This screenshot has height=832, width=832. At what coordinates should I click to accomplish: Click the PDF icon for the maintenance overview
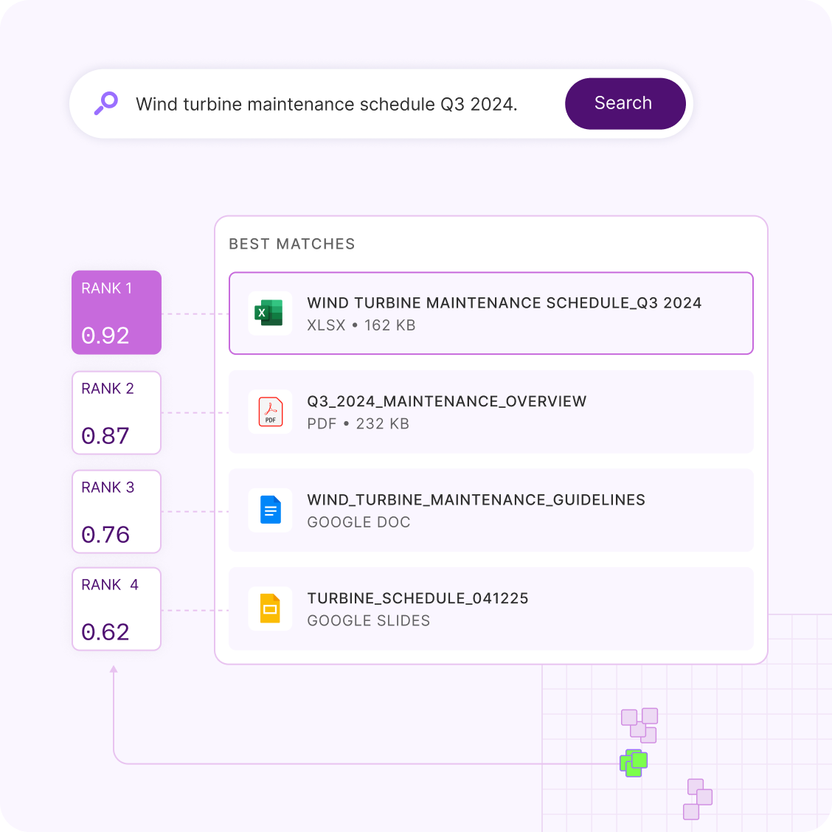(270, 412)
